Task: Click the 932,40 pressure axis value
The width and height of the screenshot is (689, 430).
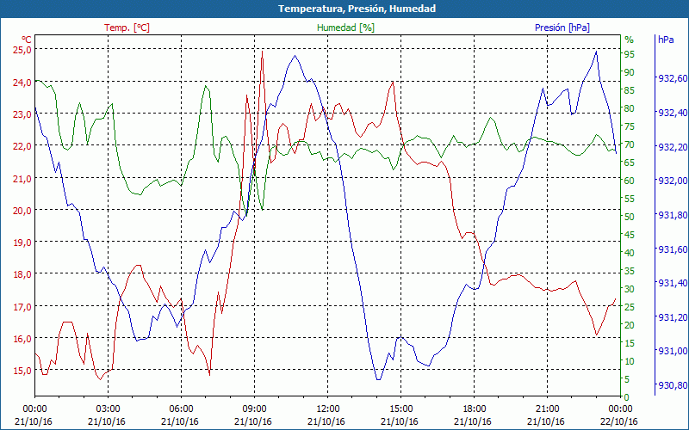Action: pos(672,113)
